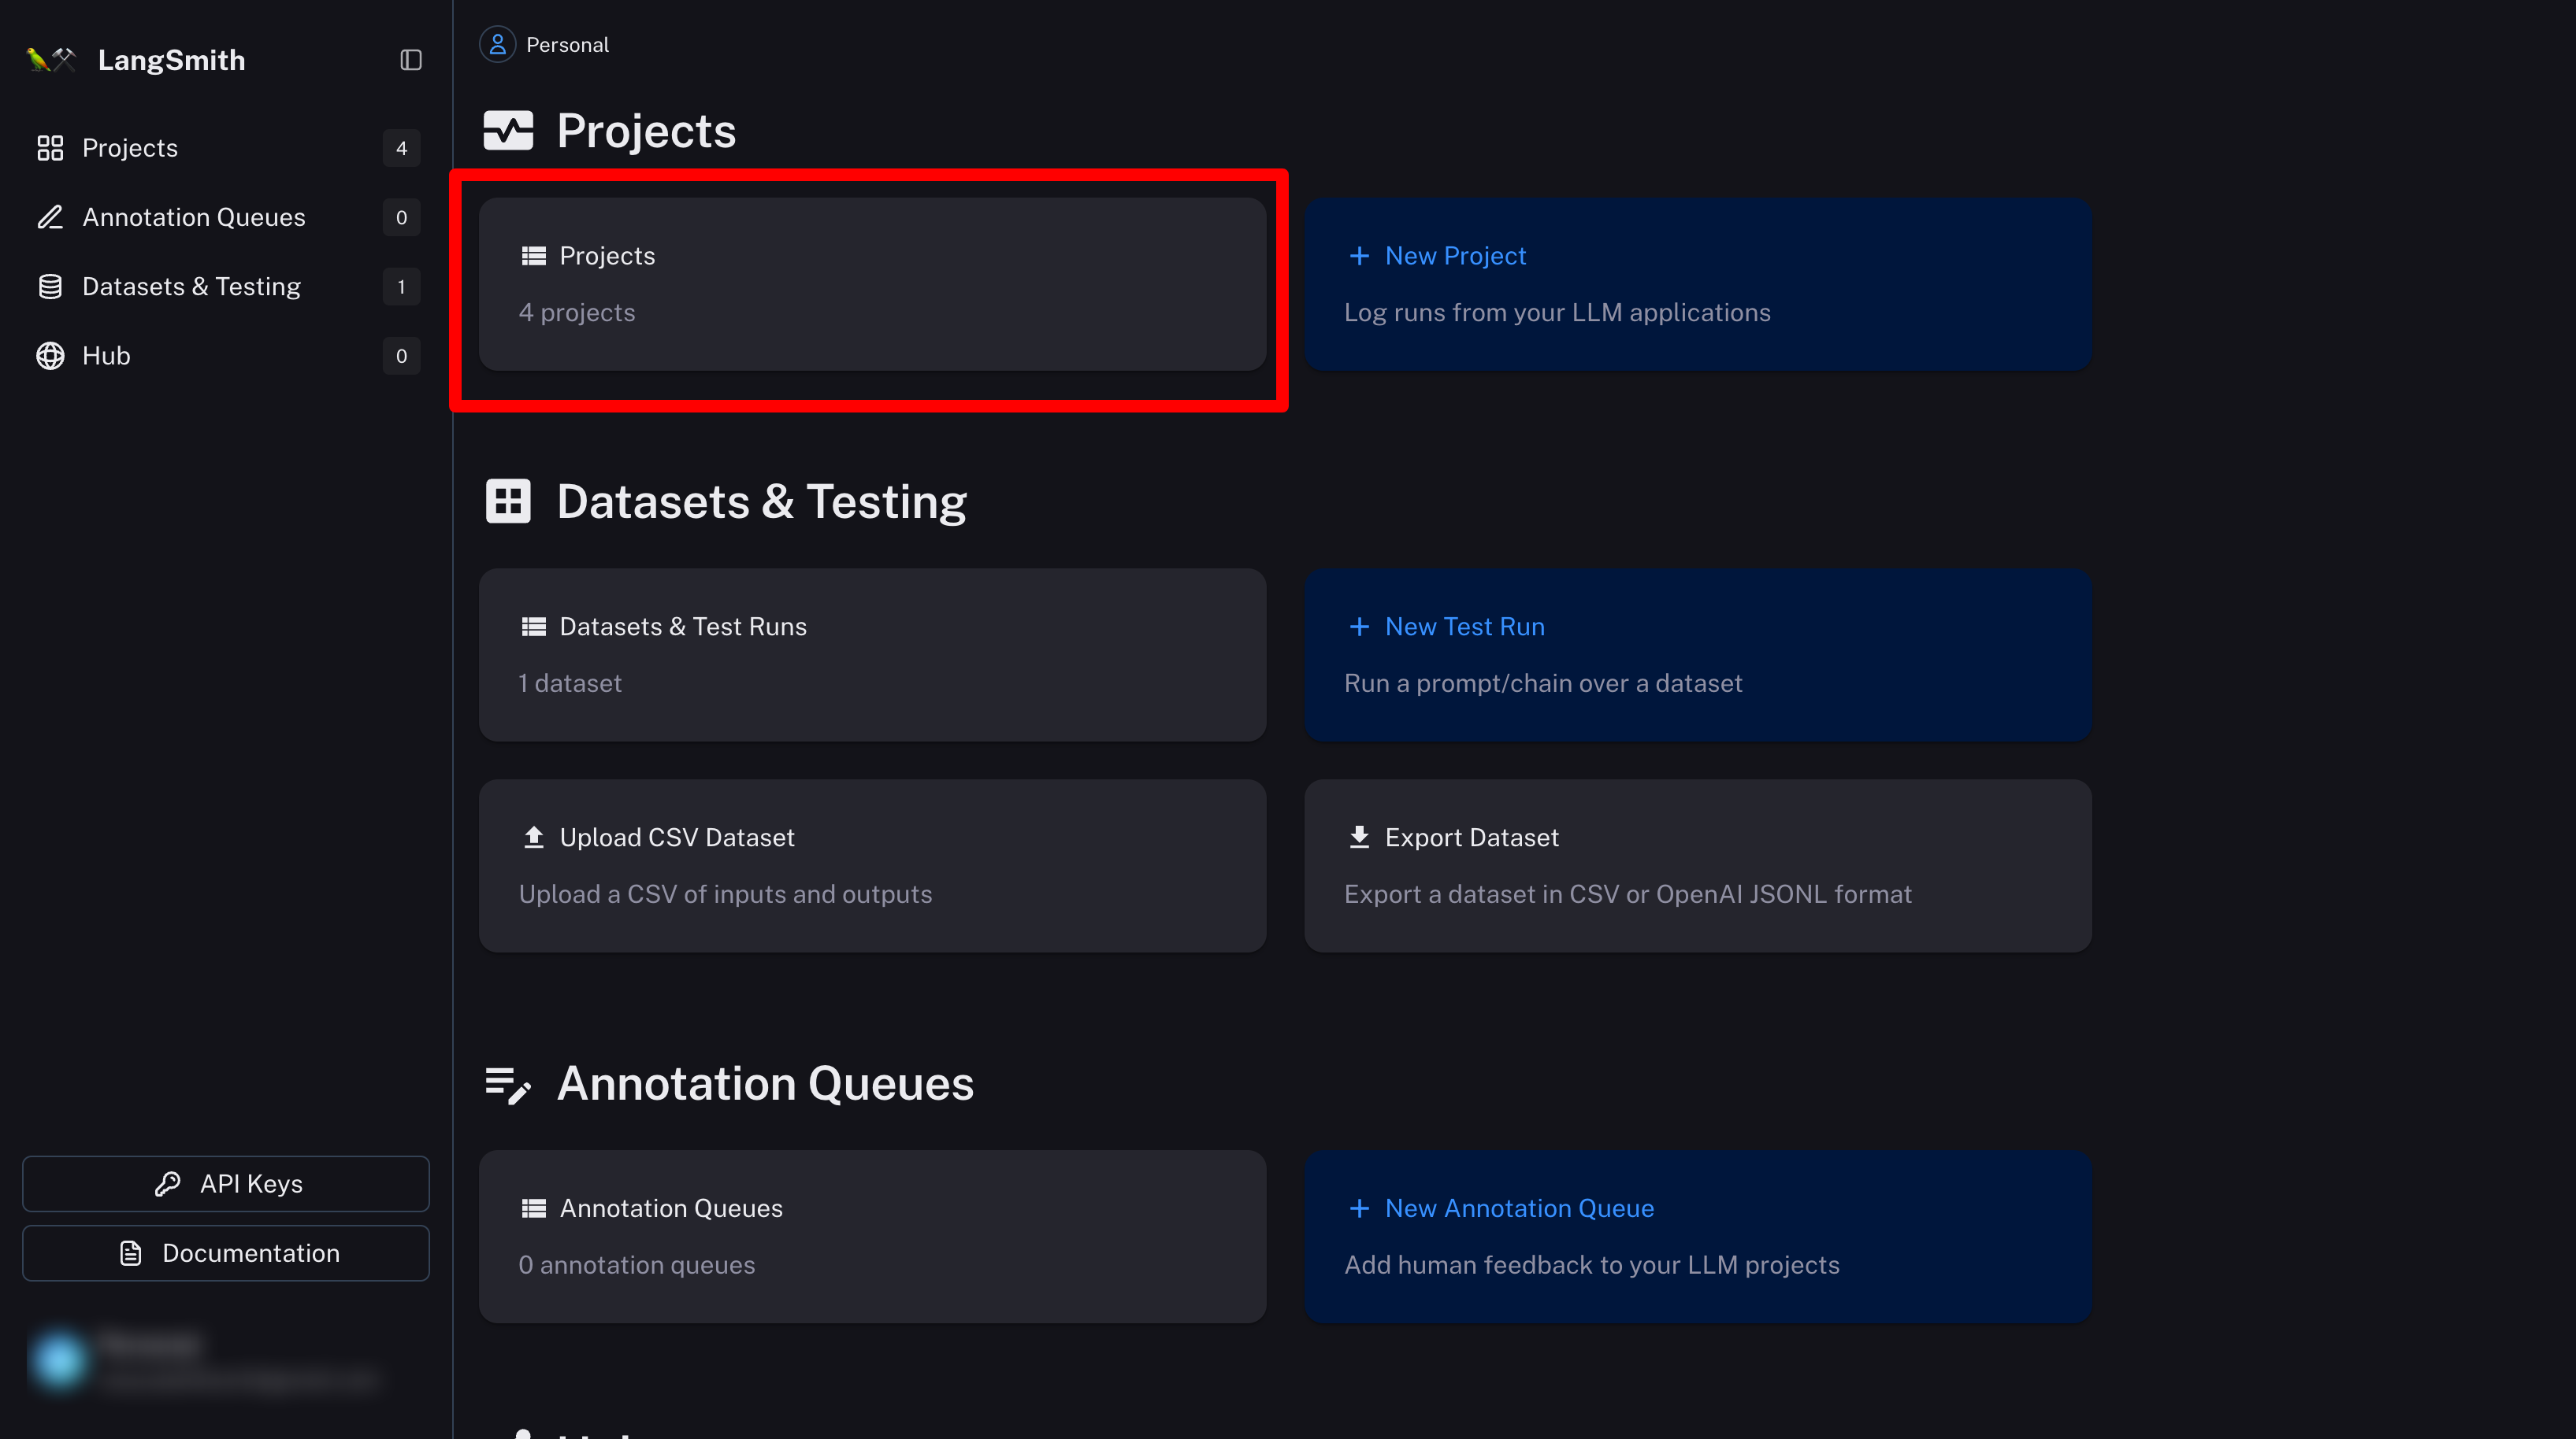Click 'Export a dataset in CSV or OpenAI JSONL format' text

tap(1627, 894)
